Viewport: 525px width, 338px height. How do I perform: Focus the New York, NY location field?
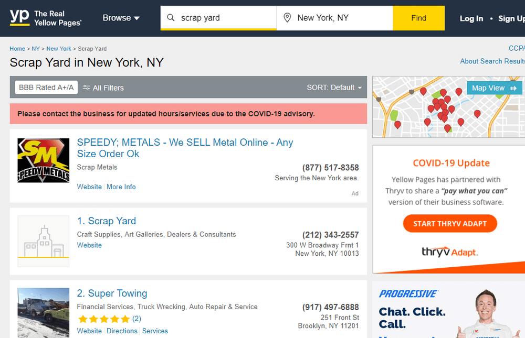click(335, 18)
